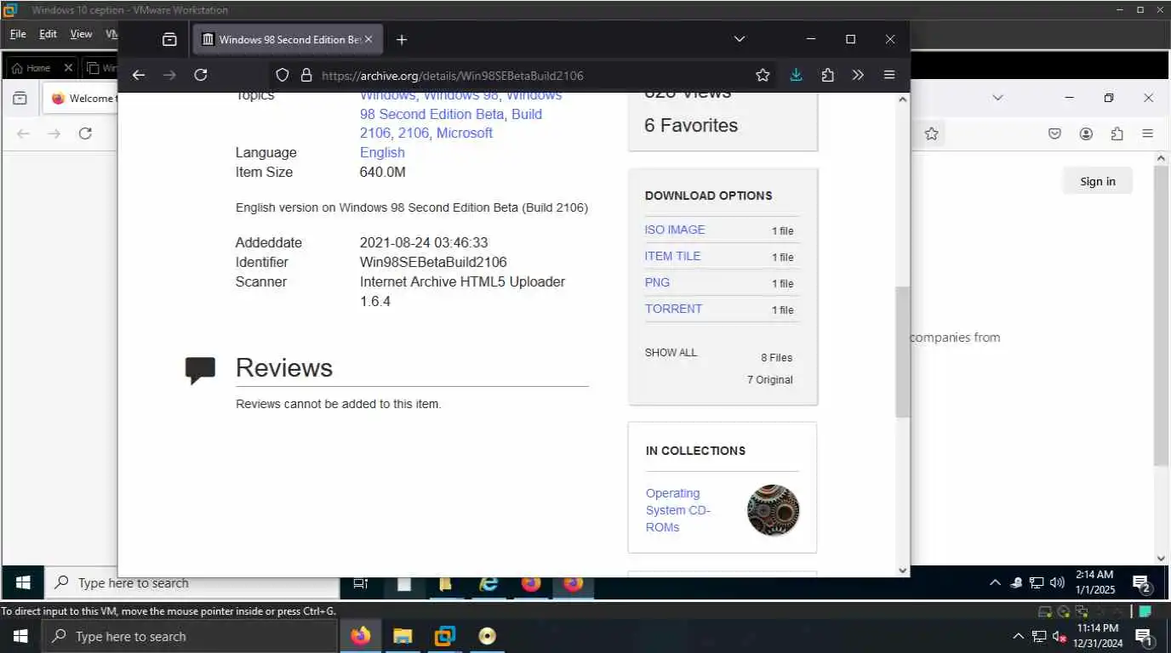Open the Downloads panel in front Firefox
This screenshot has height=653, width=1171.
coord(796,75)
